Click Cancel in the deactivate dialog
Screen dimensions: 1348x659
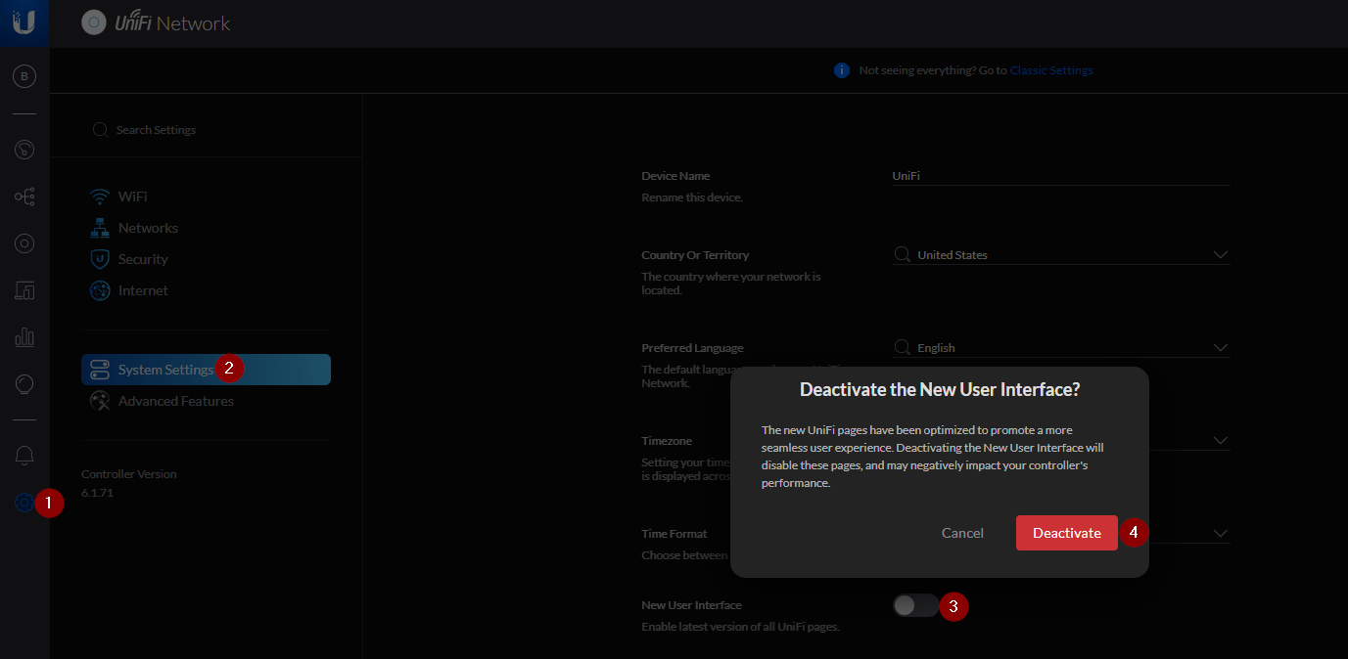tap(962, 533)
